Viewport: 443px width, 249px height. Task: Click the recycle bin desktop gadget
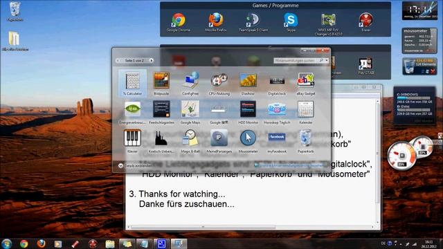pyautogui.click(x=419, y=66)
